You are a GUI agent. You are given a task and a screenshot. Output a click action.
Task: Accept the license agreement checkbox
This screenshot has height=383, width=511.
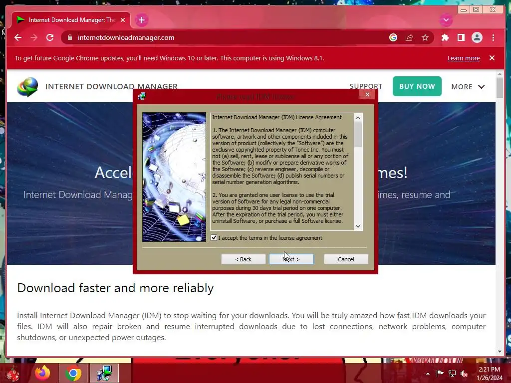click(214, 238)
